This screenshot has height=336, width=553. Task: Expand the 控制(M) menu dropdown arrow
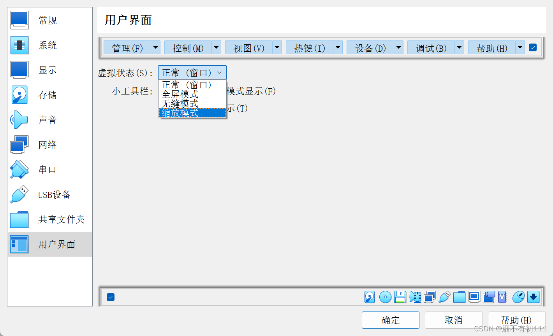pyautogui.click(x=217, y=48)
